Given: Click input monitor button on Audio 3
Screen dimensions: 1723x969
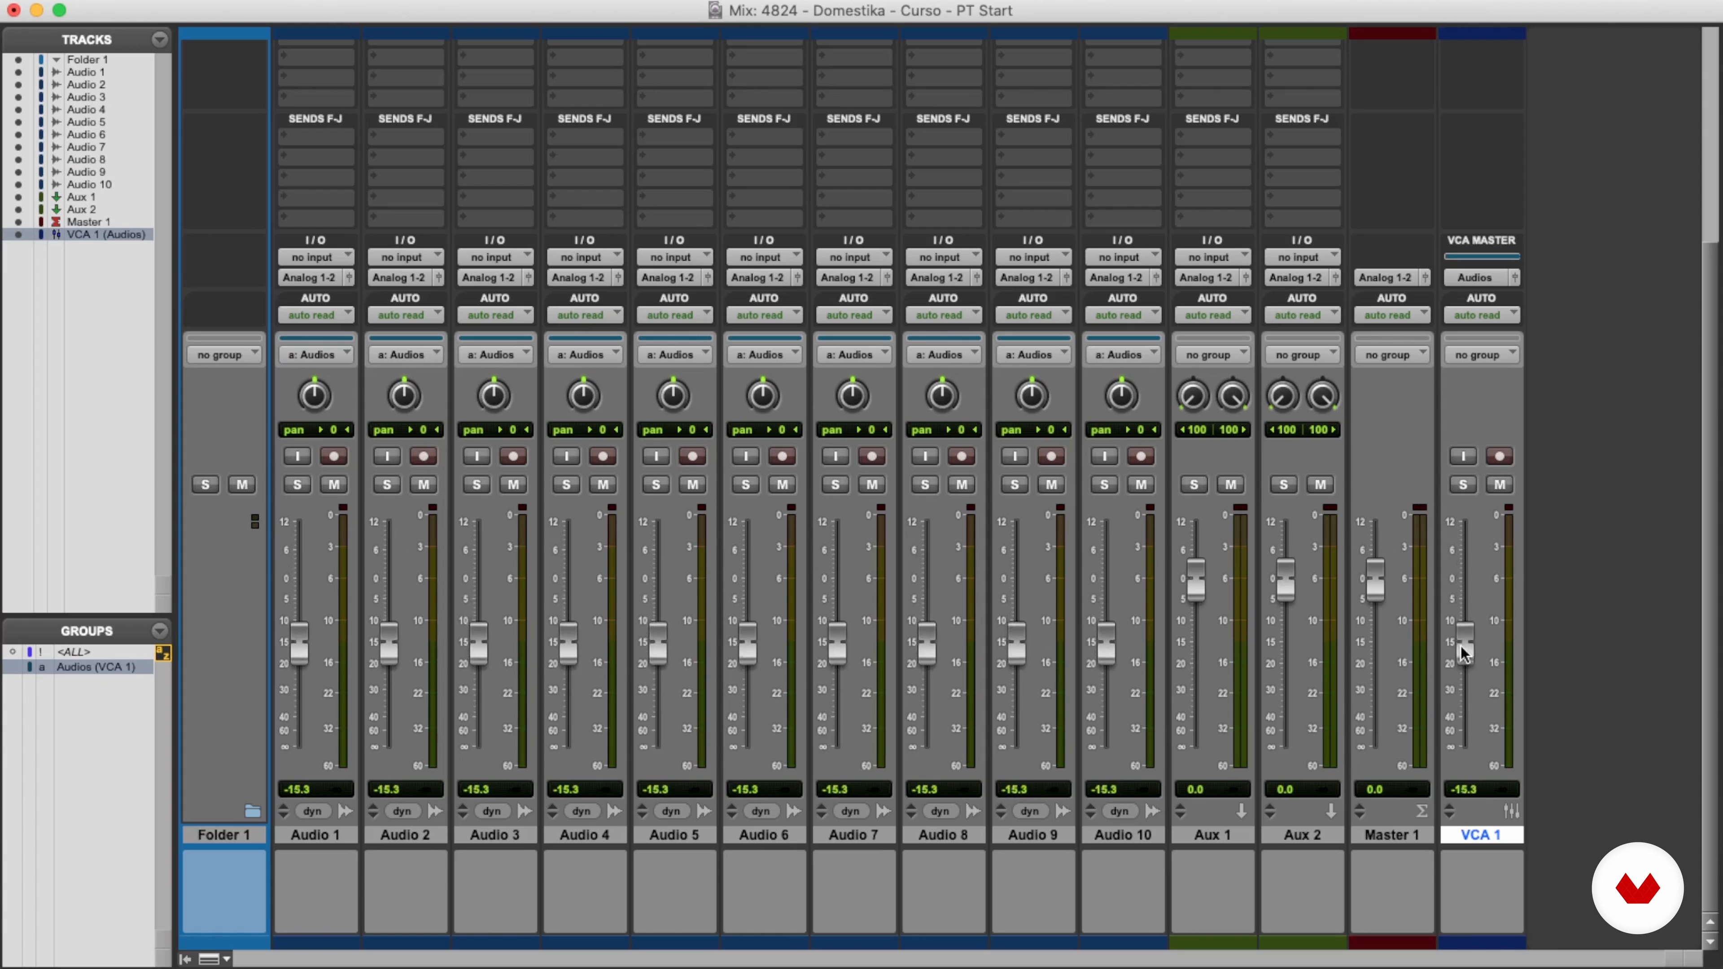Looking at the screenshot, I should coord(476,456).
